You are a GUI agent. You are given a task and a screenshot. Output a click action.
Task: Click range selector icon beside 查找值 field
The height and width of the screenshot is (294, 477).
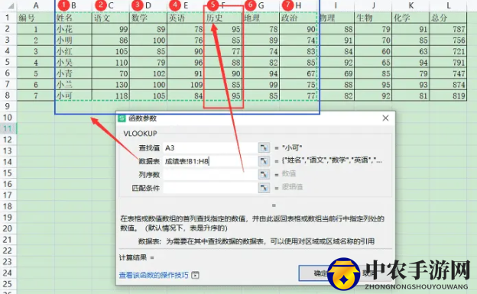pyautogui.click(x=264, y=147)
